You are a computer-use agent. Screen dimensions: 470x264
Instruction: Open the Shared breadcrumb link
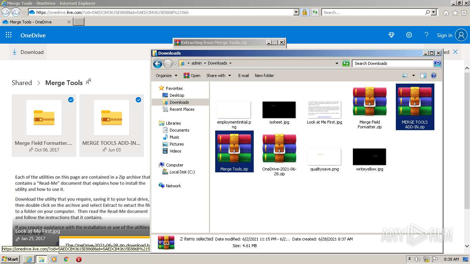click(x=22, y=83)
